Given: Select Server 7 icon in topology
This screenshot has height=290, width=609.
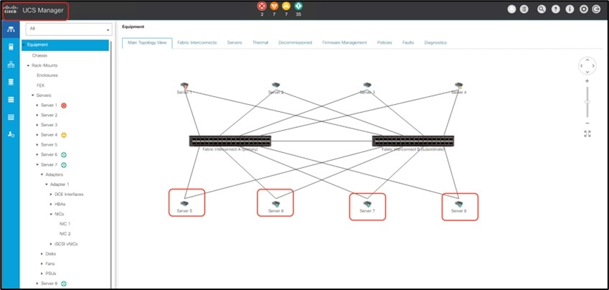Looking at the screenshot, I should click(367, 204).
